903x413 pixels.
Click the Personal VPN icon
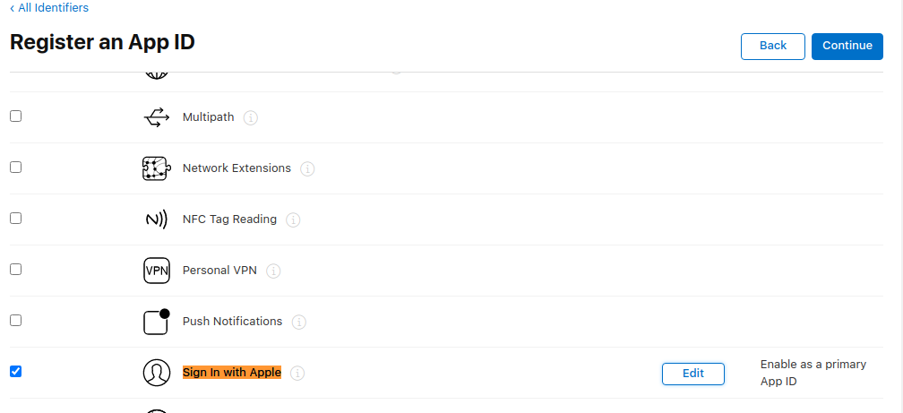[156, 271]
